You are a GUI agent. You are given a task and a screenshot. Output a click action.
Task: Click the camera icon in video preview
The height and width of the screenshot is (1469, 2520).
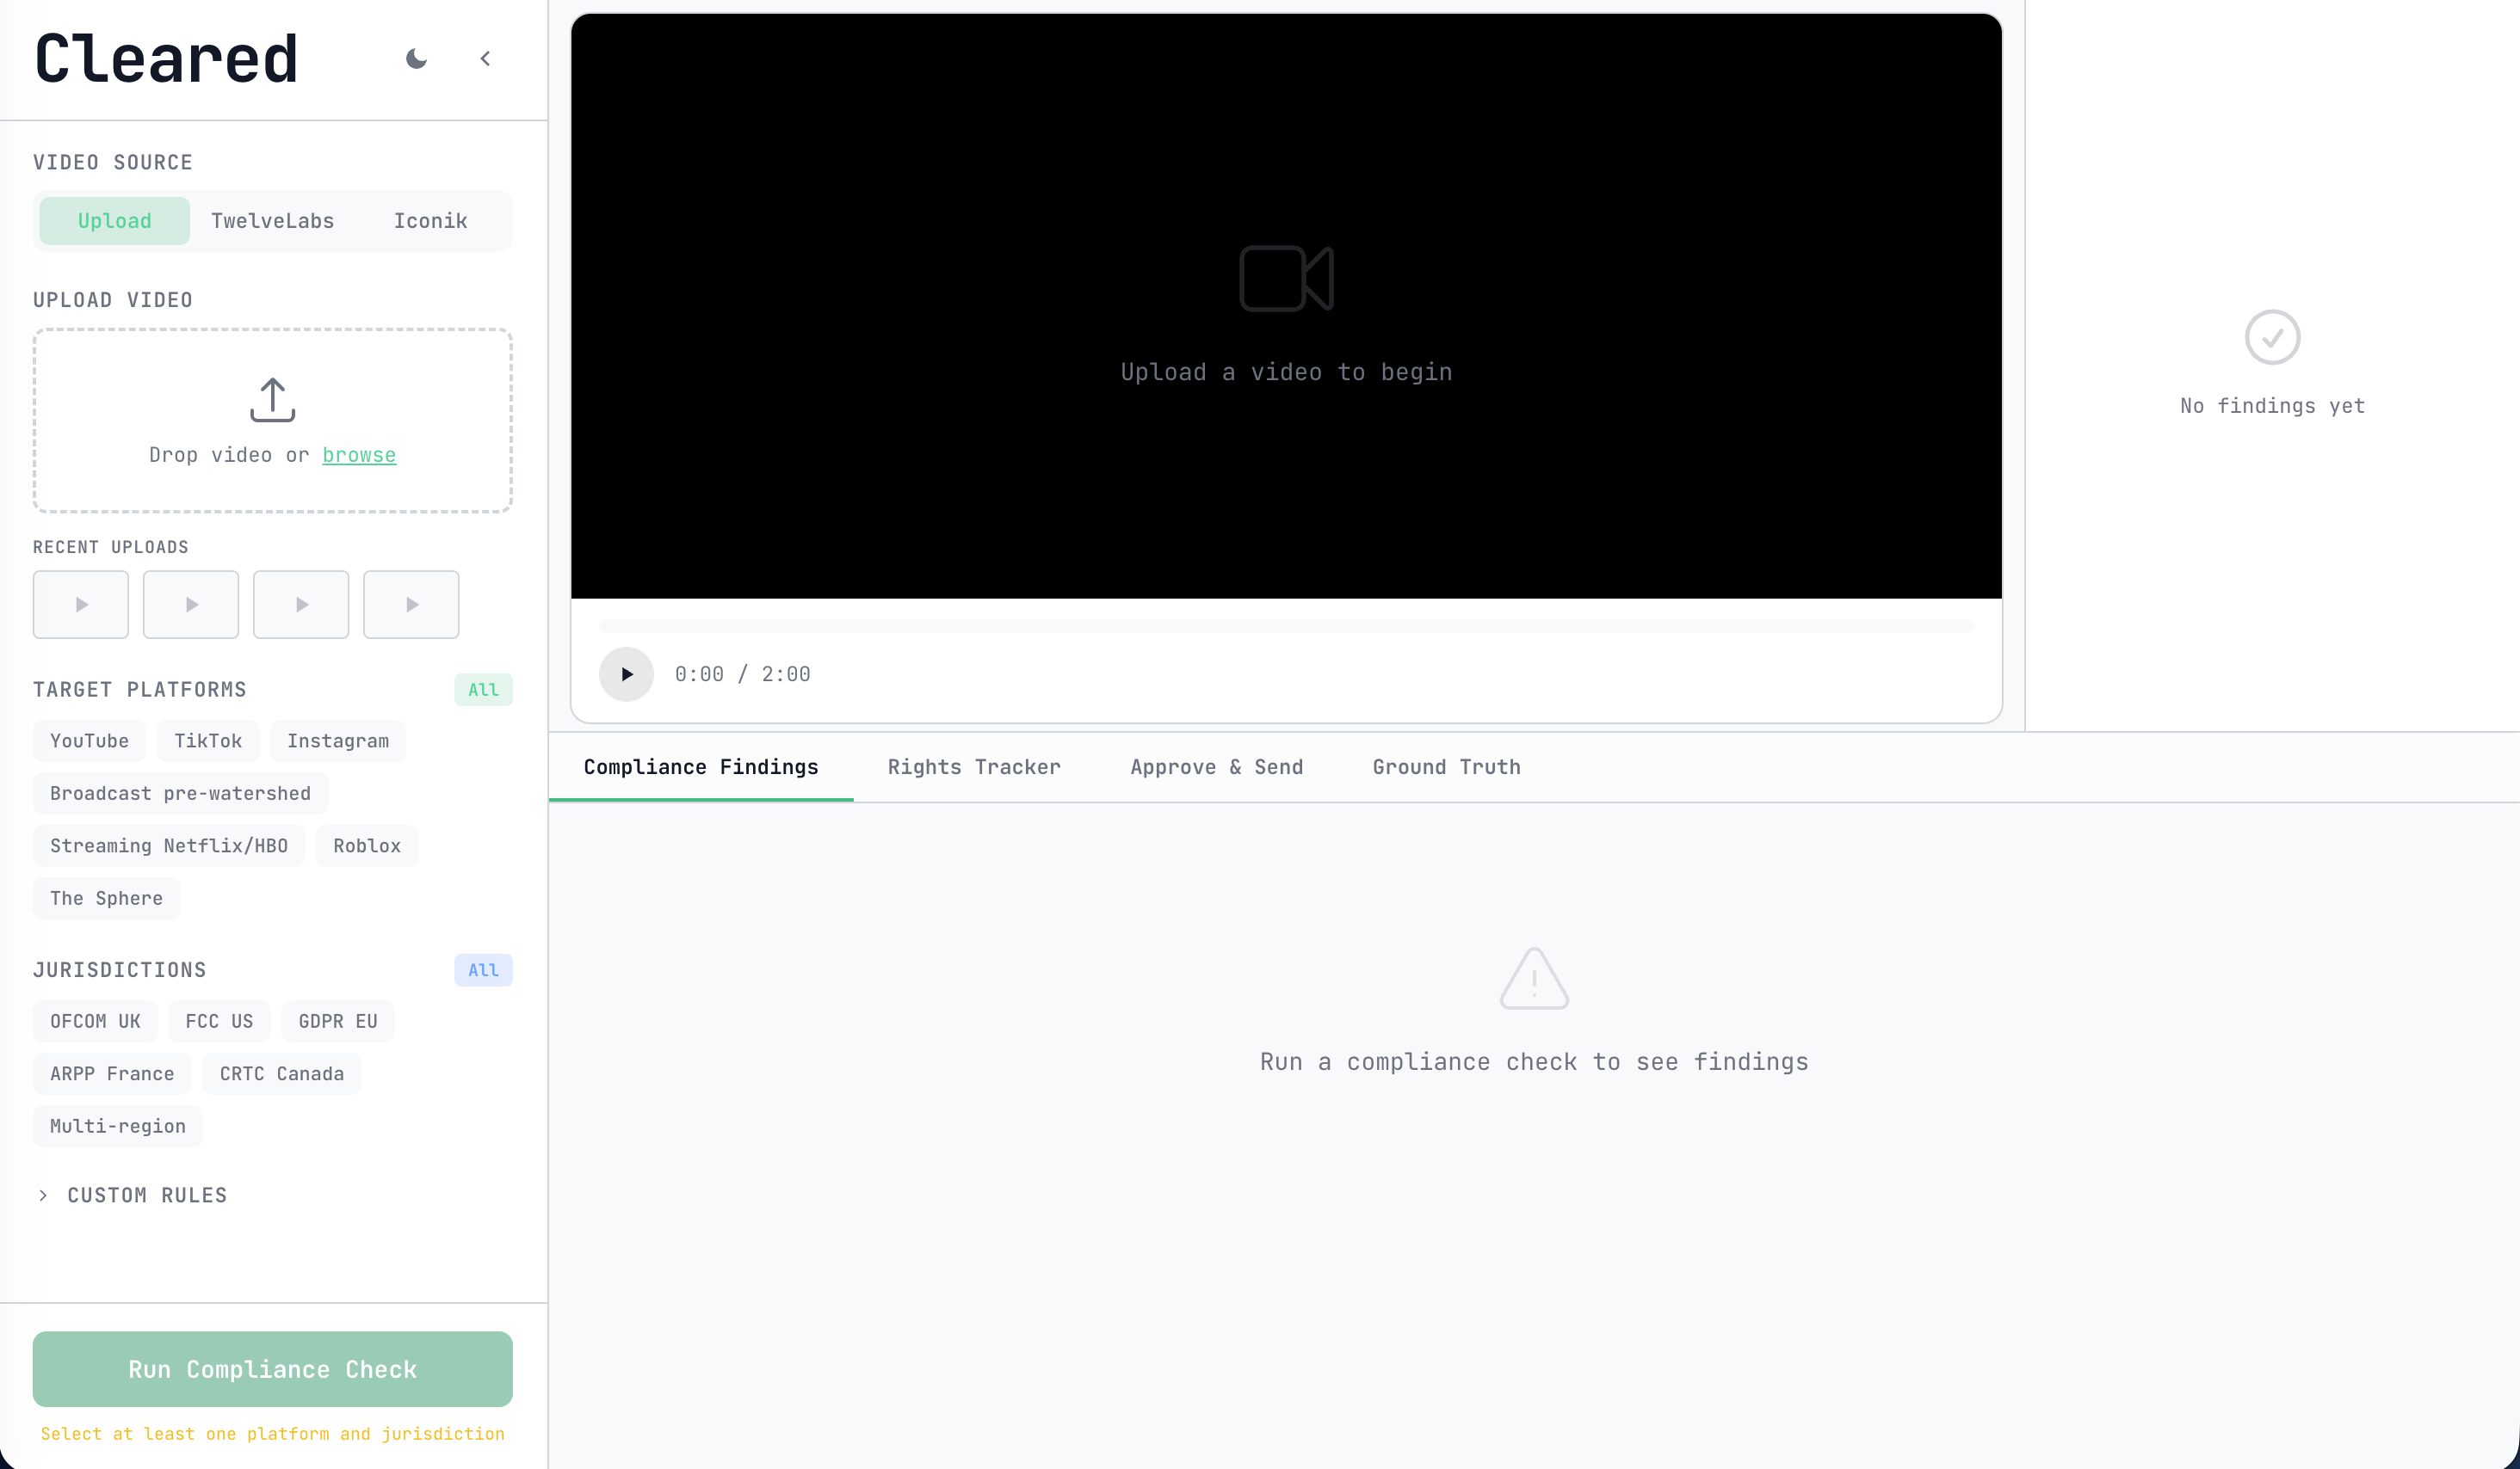tap(1286, 279)
